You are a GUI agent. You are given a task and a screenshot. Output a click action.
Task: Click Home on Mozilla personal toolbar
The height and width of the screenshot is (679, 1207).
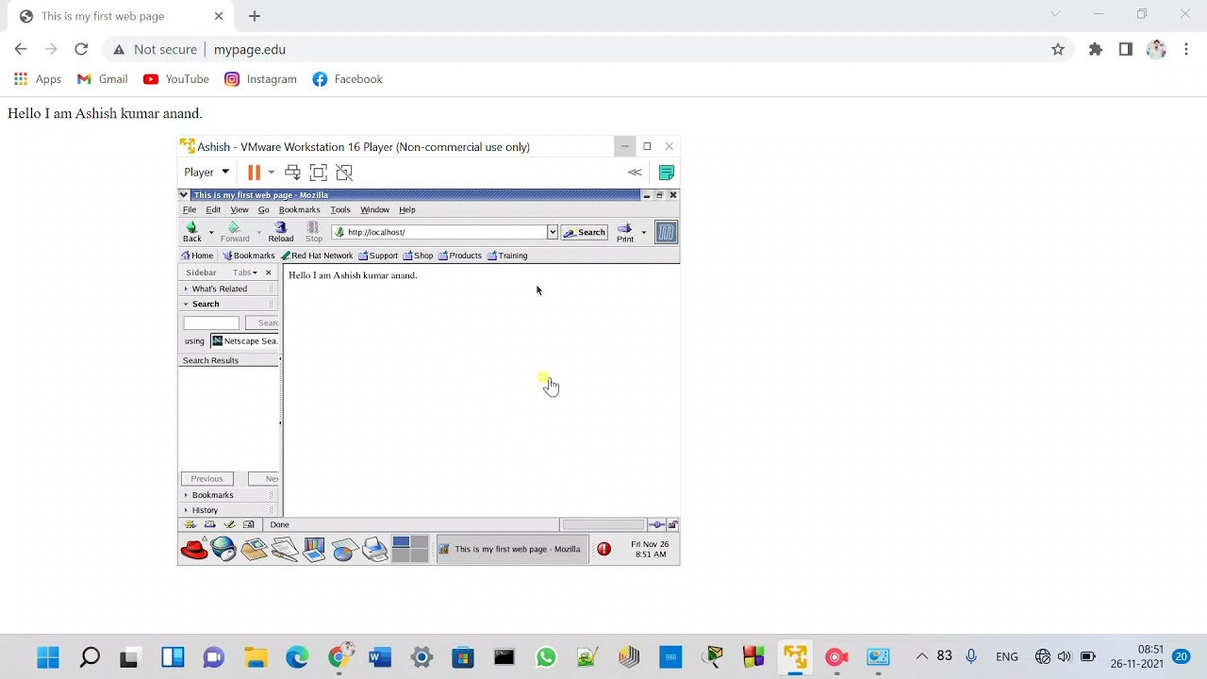[x=197, y=256]
